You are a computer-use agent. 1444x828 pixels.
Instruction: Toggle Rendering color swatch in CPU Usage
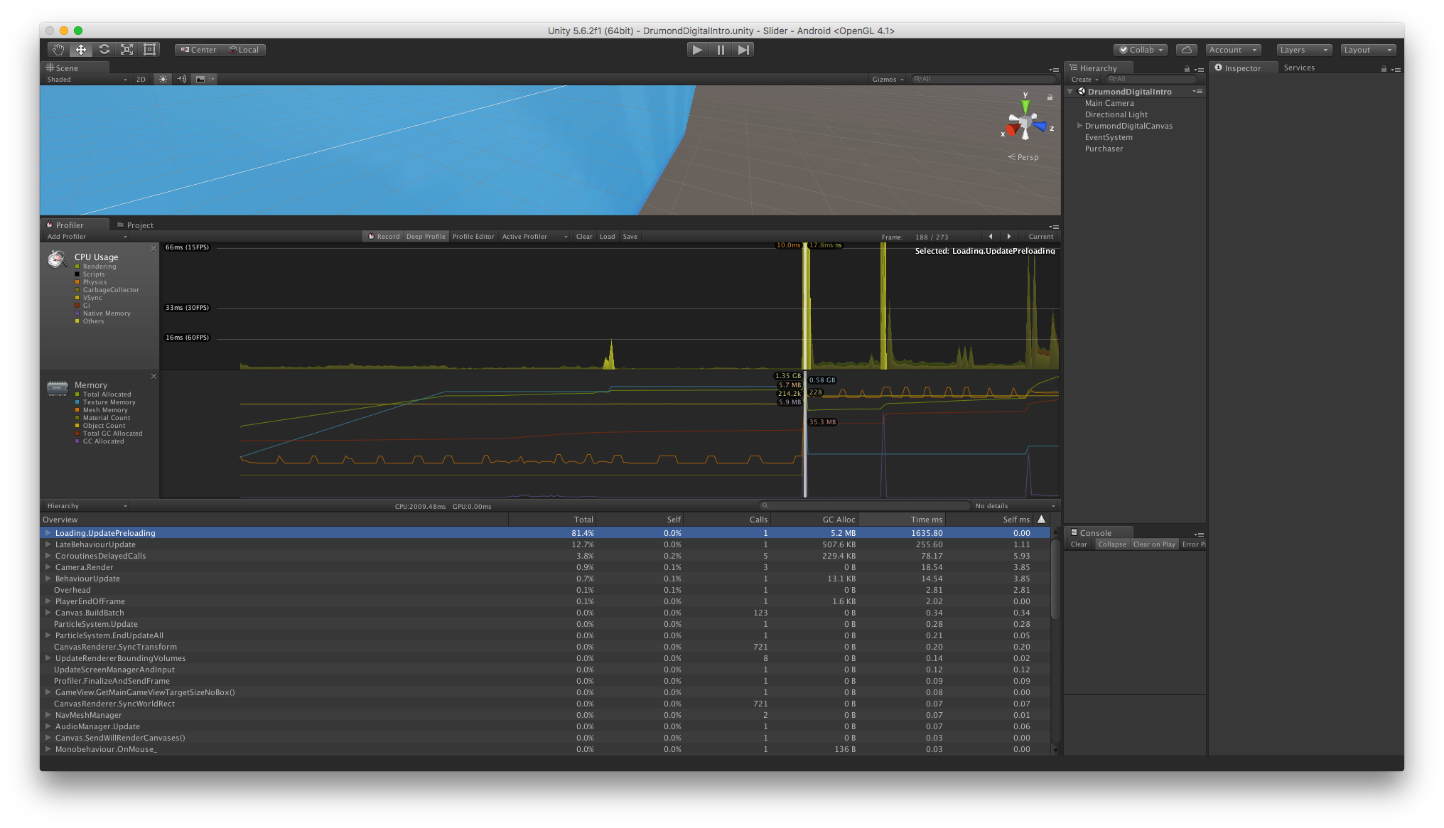point(77,267)
